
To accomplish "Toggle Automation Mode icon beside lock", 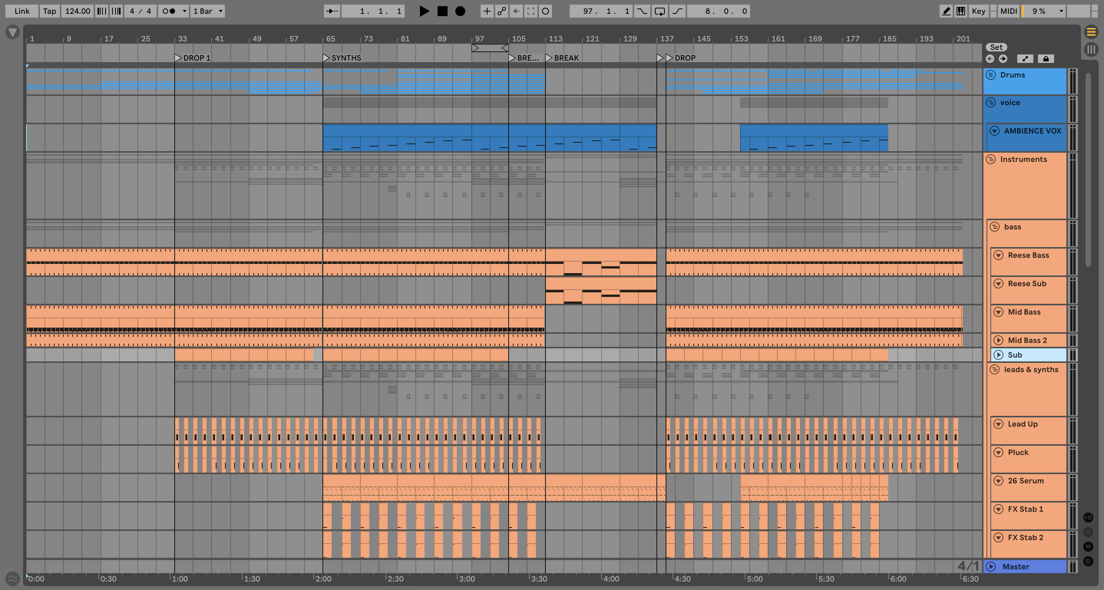I will click(1025, 59).
